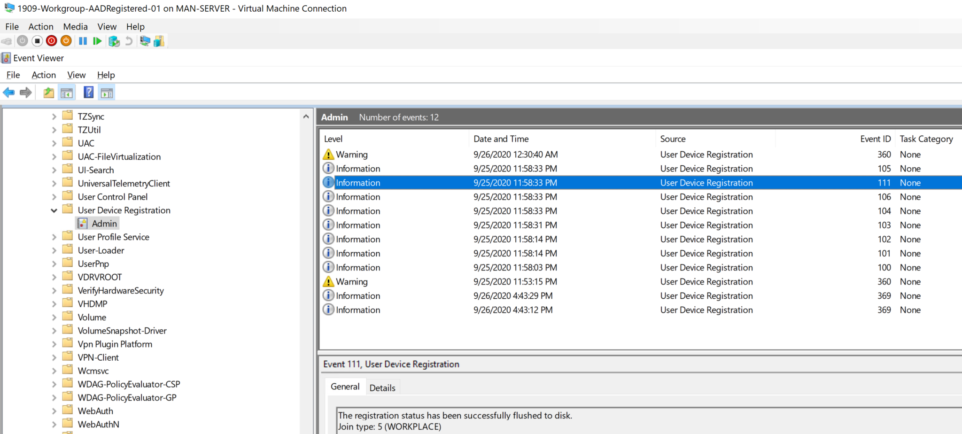Expand the User Profile Service node
This screenshot has height=434, width=962.
[54, 237]
